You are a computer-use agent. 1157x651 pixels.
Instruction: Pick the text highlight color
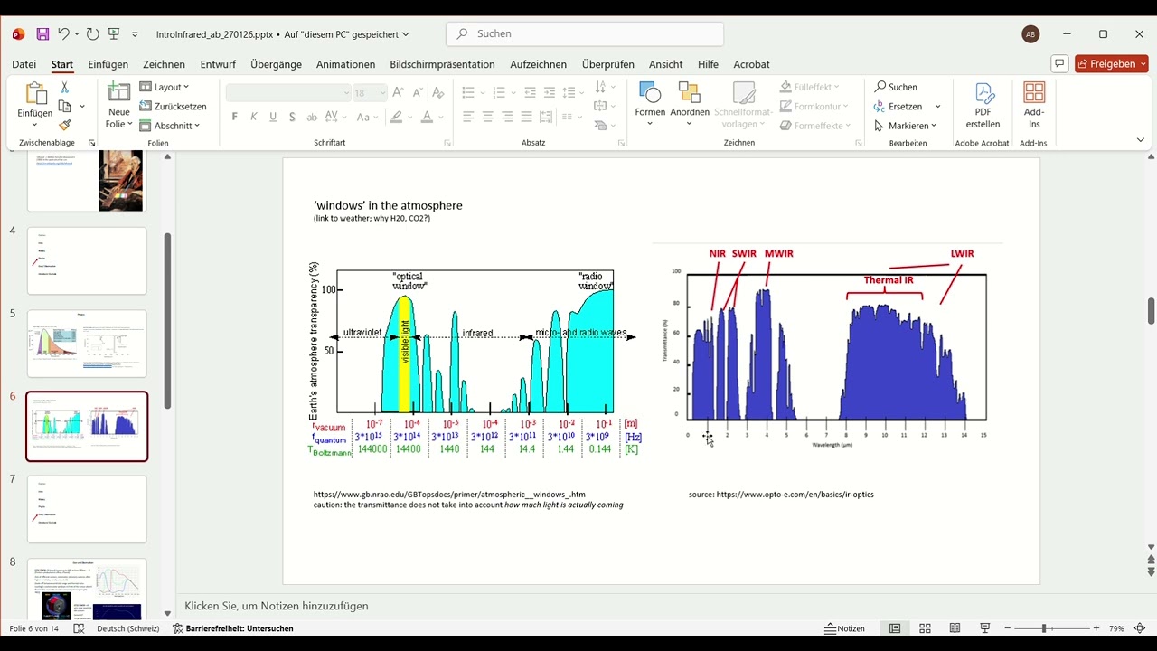tap(396, 117)
